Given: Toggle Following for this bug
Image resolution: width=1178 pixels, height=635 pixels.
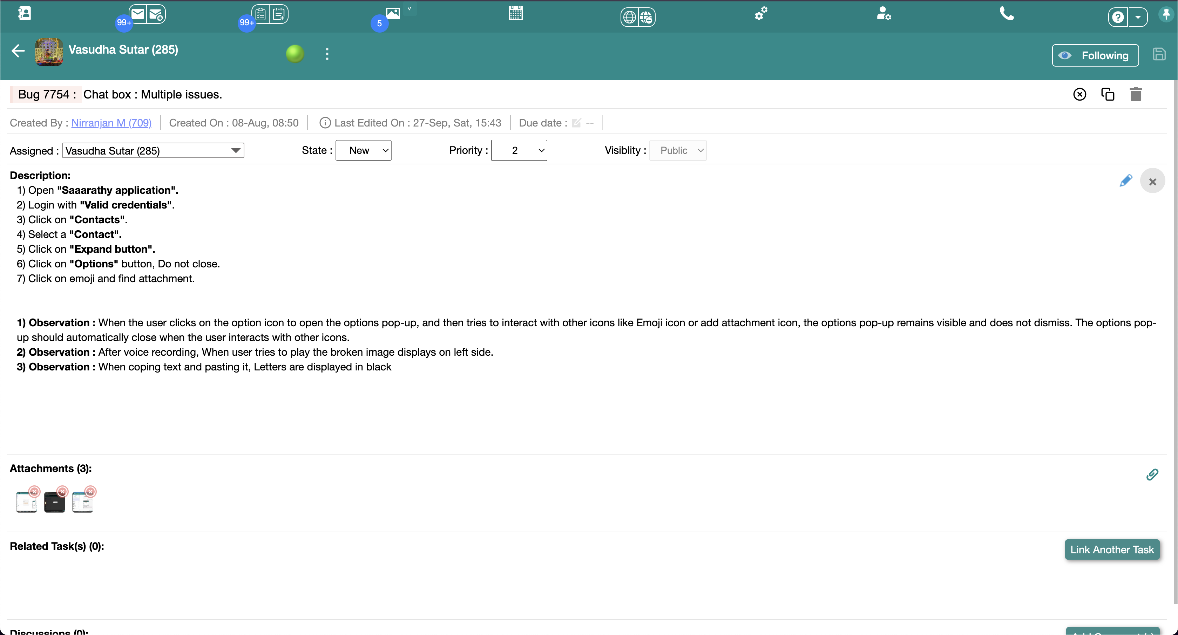Looking at the screenshot, I should coord(1095,55).
